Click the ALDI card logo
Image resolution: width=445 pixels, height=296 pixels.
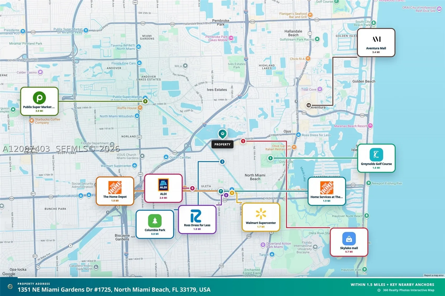coord(163,185)
